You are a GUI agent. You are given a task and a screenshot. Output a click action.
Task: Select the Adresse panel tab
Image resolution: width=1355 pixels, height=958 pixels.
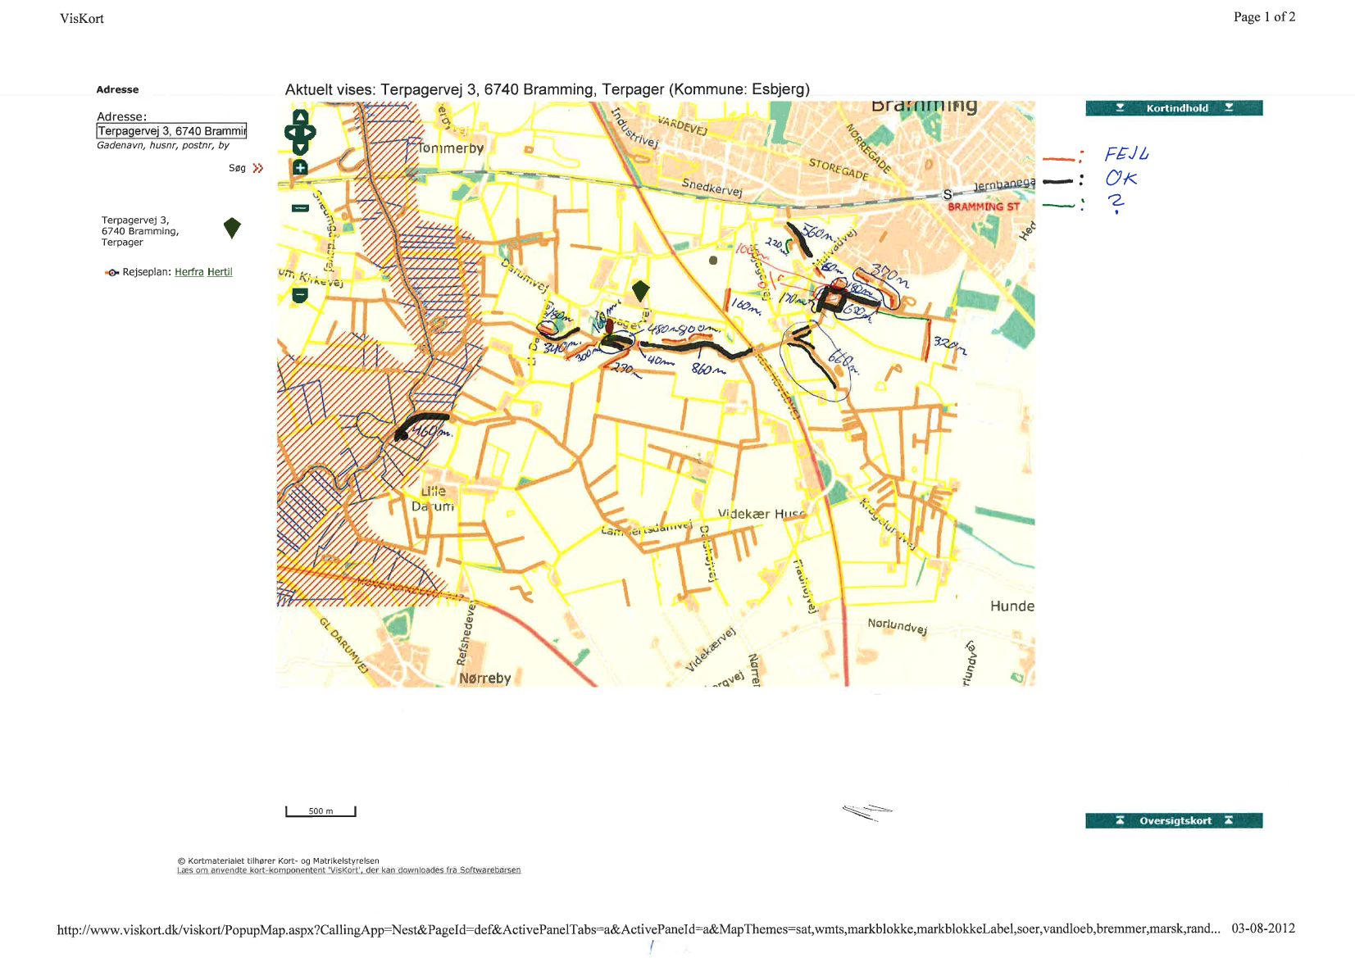pyautogui.click(x=117, y=89)
